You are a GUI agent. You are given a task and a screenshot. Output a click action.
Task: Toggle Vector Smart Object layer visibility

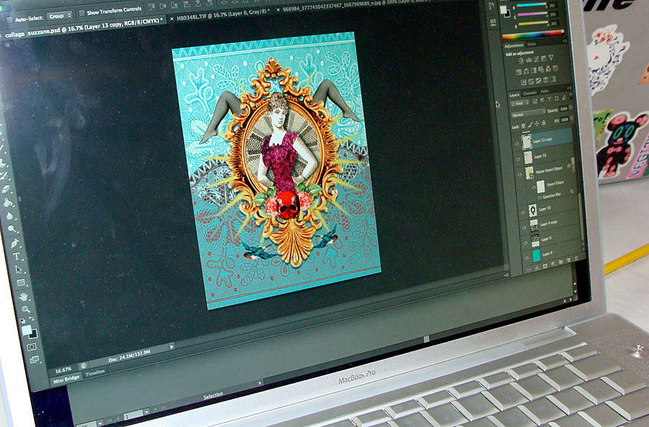[519, 175]
